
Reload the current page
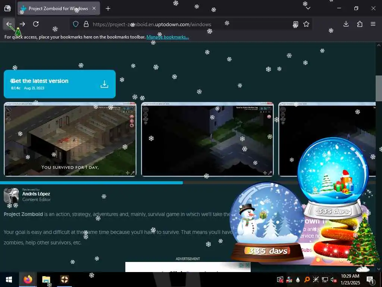(x=36, y=24)
